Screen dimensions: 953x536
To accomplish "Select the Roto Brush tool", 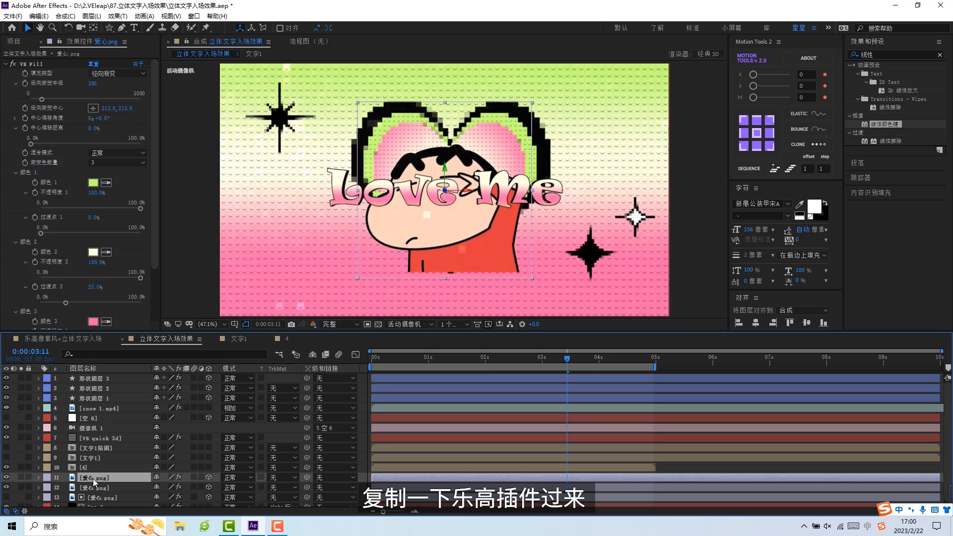I will point(191,28).
